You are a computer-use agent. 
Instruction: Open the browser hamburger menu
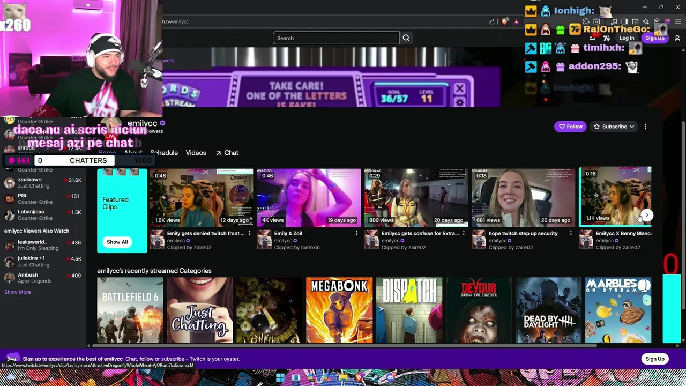coord(678,21)
